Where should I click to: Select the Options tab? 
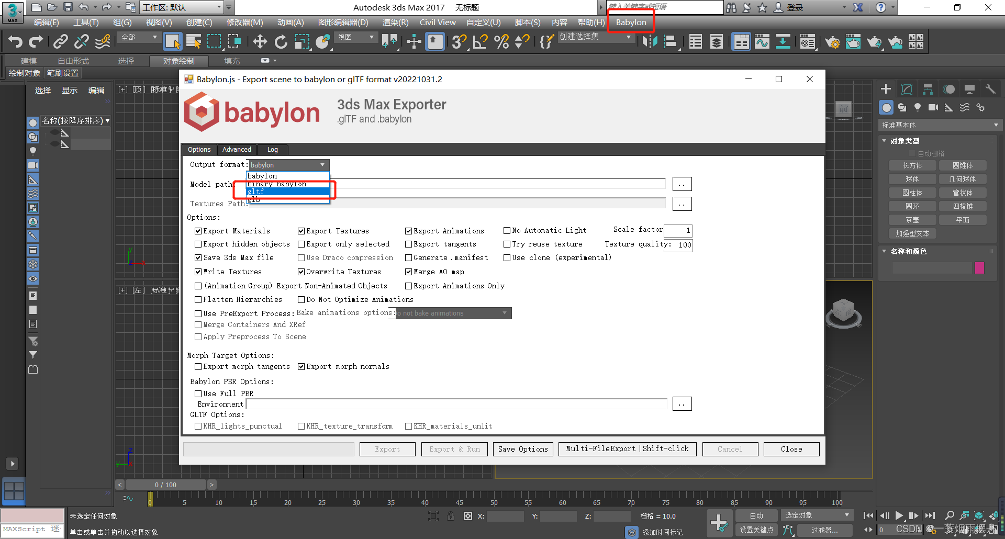click(199, 150)
